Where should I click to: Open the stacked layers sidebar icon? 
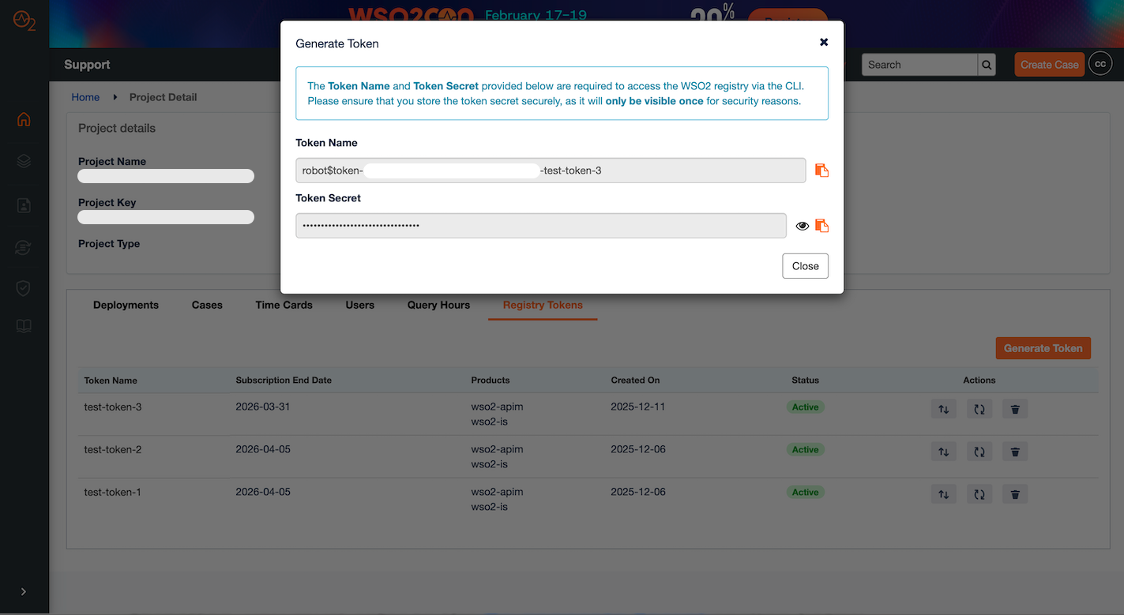pos(24,160)
